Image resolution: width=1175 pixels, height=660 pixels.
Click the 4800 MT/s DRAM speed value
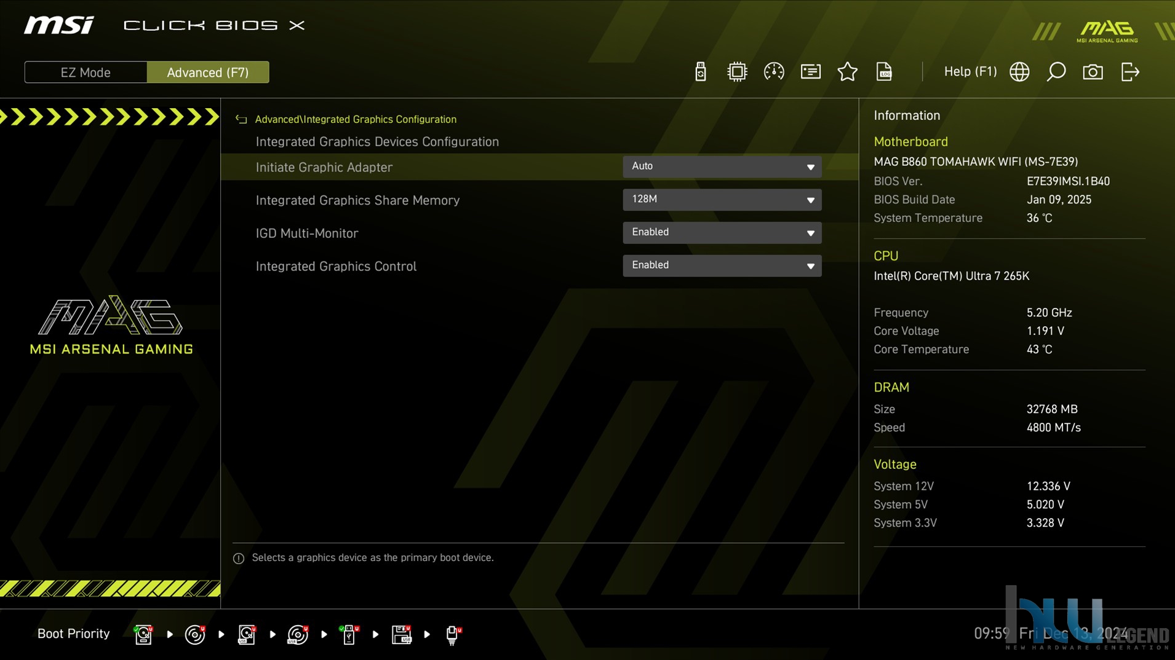1053,428
